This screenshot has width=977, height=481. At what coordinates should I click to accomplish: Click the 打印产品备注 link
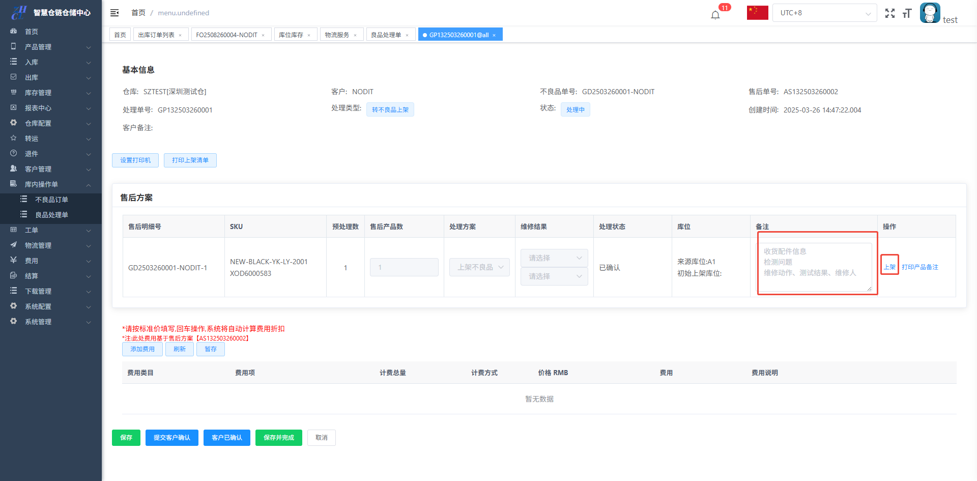(919, 267)
